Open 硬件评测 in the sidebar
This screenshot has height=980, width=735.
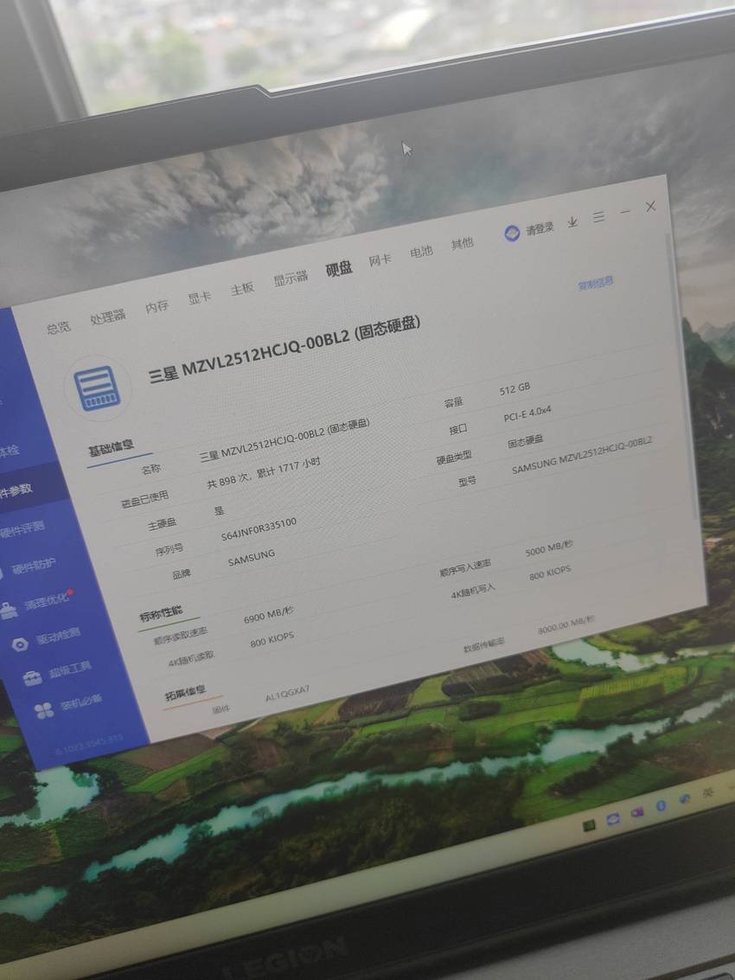tap(22, 529)
